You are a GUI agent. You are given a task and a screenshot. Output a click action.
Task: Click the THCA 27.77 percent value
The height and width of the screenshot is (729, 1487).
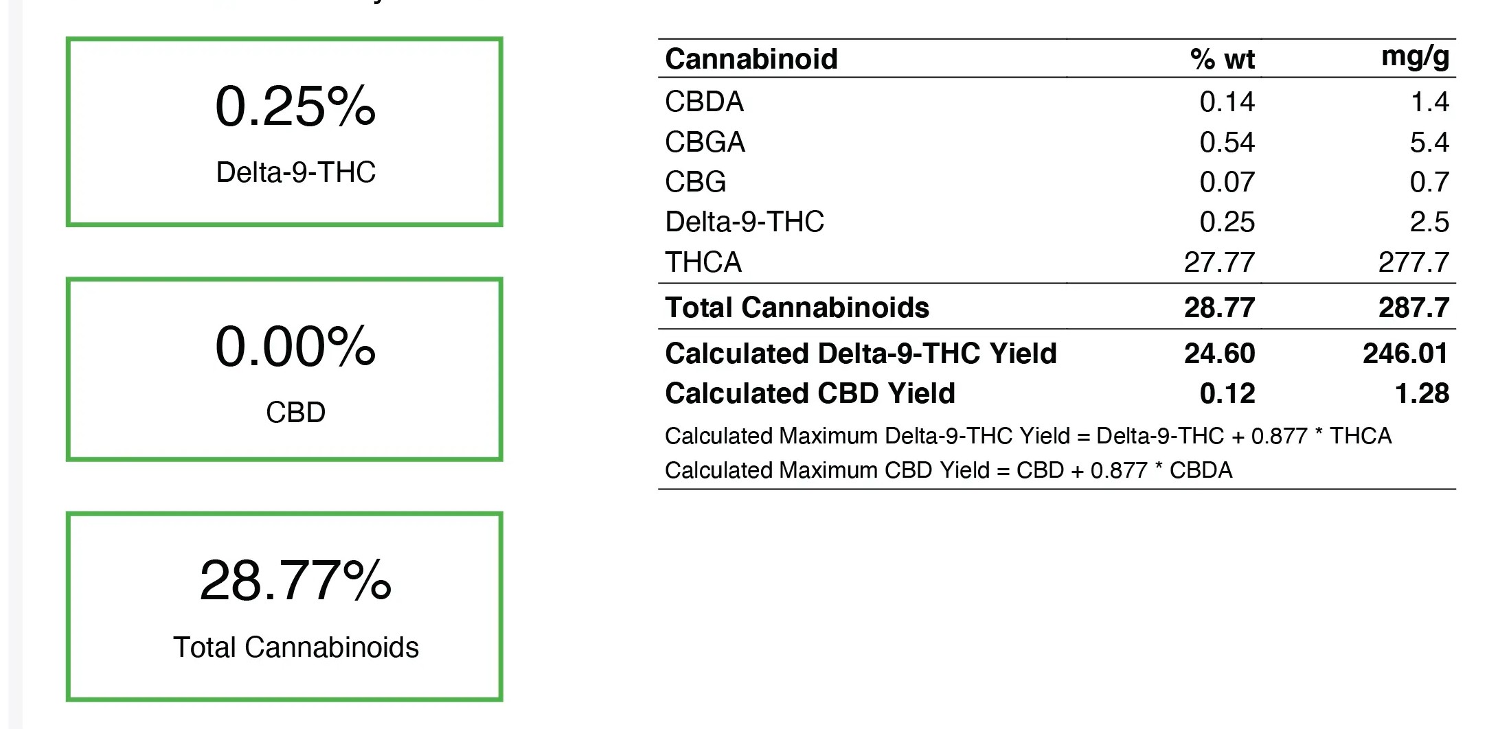pyautogui.click(x=1219, y=262)
